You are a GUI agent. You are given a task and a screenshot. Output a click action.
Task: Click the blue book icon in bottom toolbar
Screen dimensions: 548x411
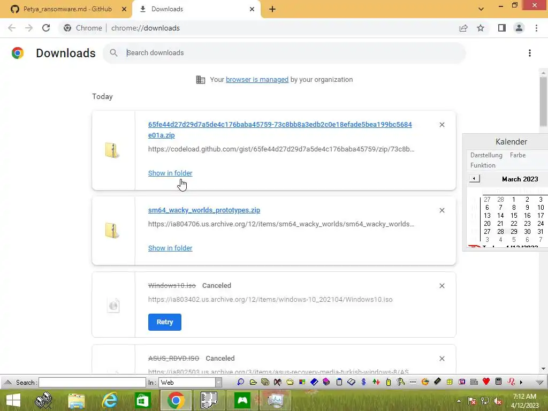click(314, 382)
